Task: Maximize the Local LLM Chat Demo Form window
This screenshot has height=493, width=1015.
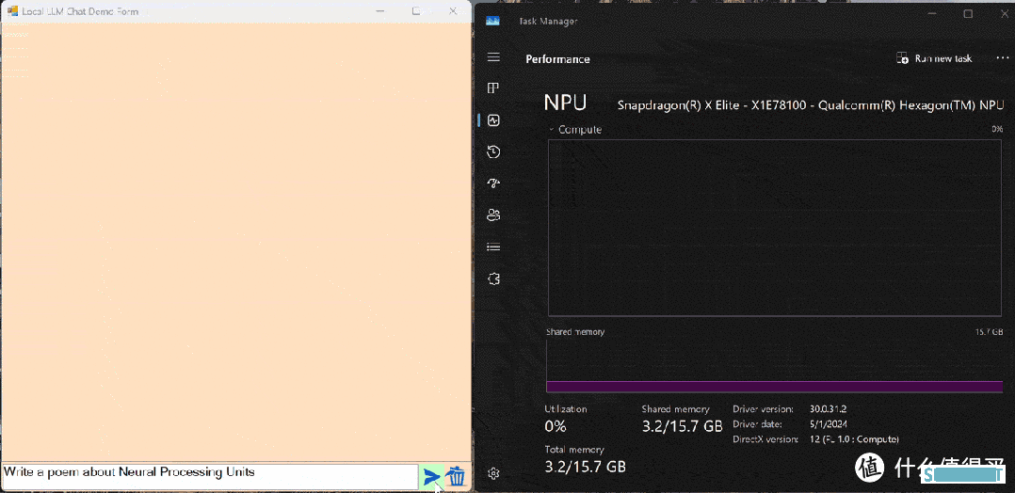Action: (416, 11)
